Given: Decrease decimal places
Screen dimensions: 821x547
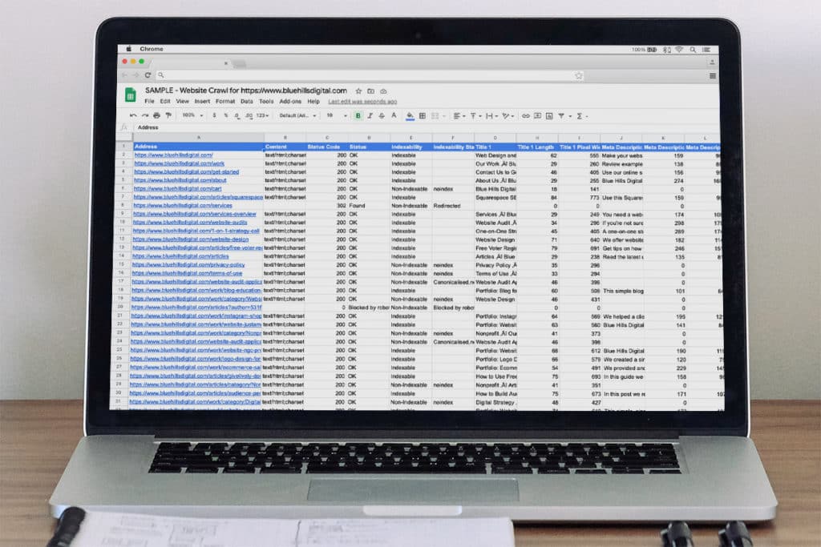Looking at the screenshot, I should (x=237, y=115).
